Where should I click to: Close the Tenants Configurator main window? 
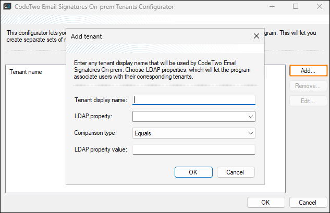click(319, 7)
